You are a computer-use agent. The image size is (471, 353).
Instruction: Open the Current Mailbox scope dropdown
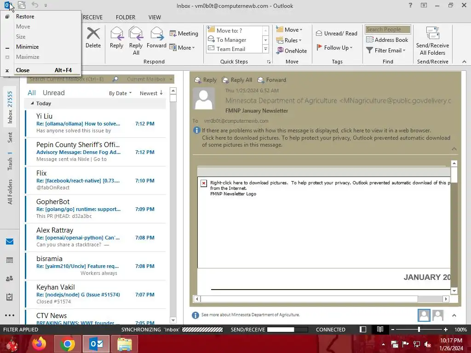click(x=150, y=79)
